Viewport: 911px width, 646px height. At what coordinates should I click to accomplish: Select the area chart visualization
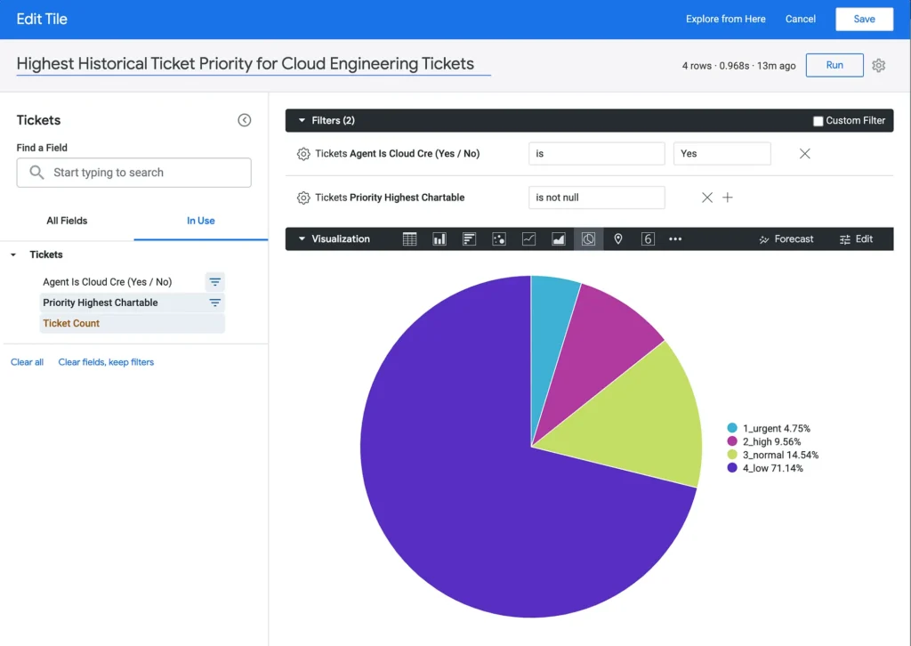[559, 239]
